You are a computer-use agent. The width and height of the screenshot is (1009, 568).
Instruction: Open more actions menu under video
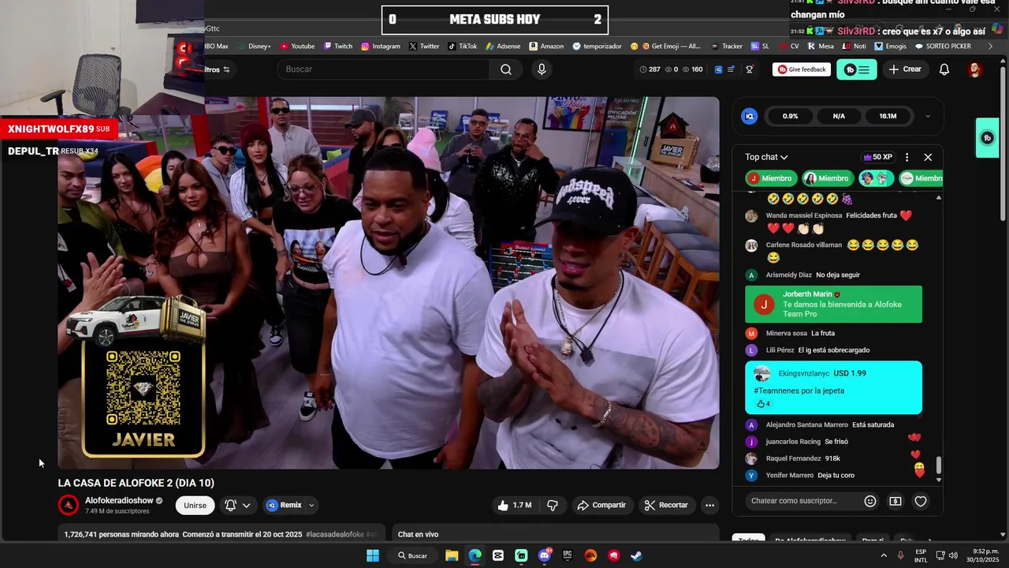709,505
